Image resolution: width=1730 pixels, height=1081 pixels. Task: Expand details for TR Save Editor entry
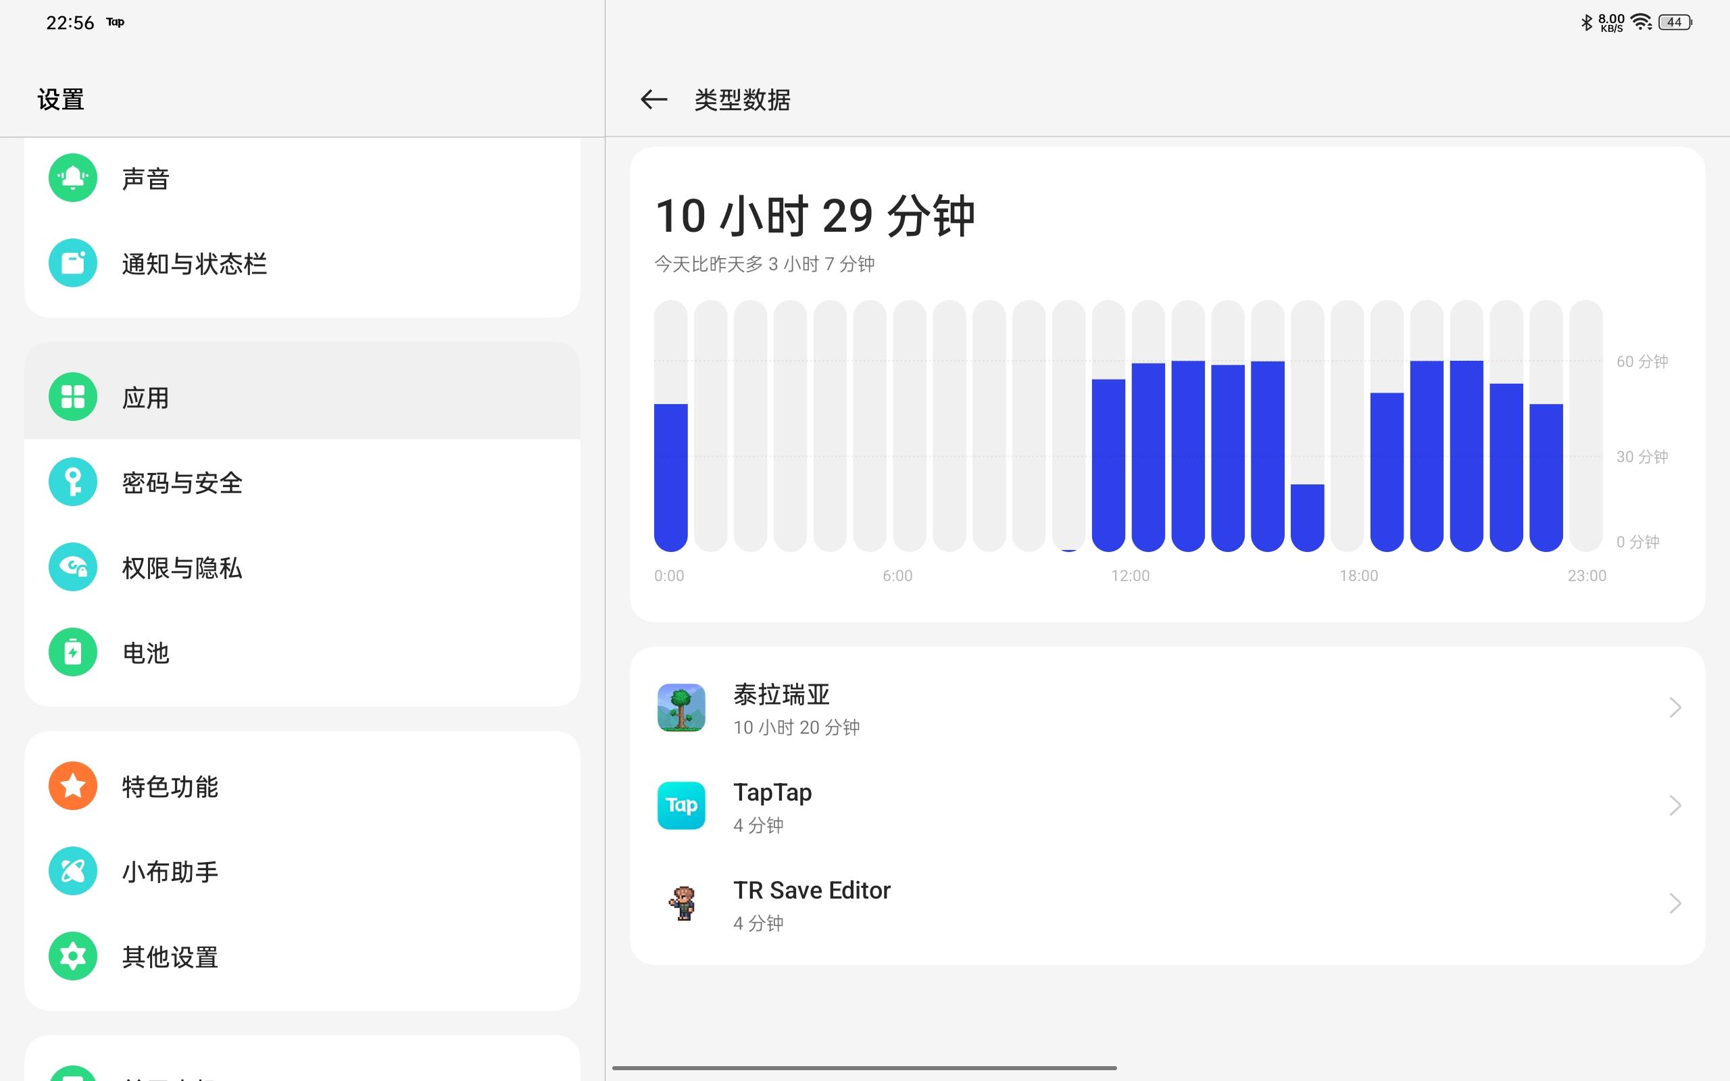pyautogui.click(x=1677, y=903)
